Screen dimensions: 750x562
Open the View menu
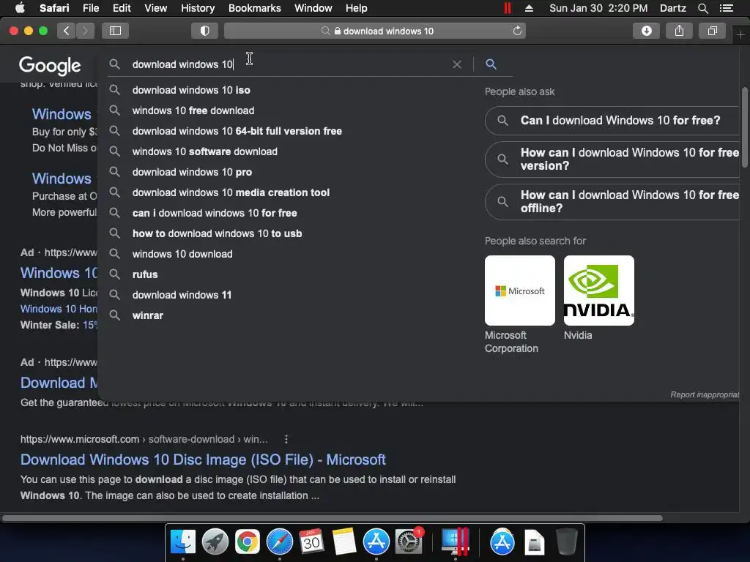(x=155, y=8)
